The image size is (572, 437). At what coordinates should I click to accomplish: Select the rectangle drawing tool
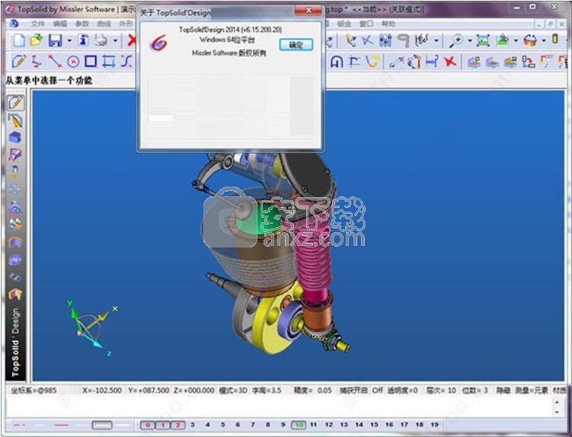91,62
